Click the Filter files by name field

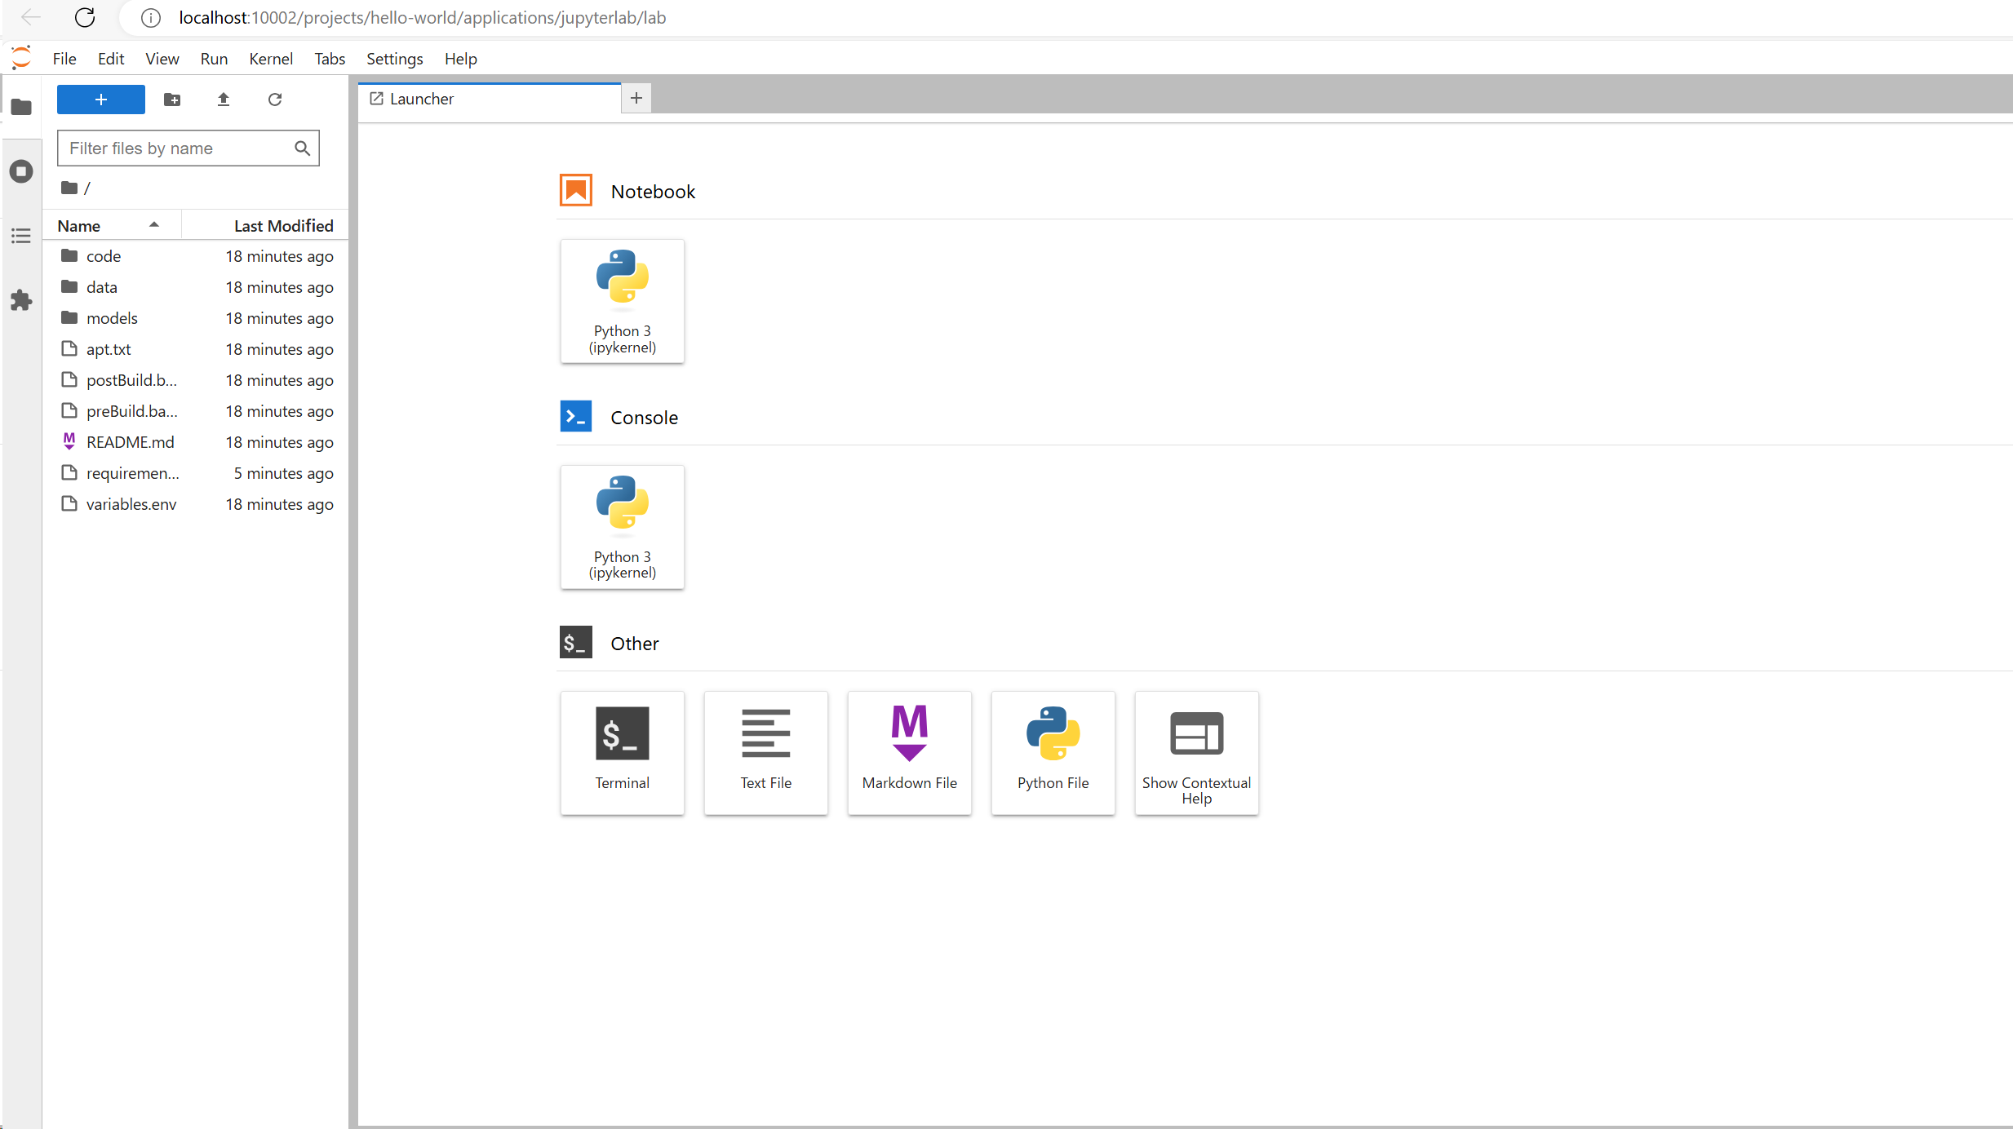(x=178, y=148)
